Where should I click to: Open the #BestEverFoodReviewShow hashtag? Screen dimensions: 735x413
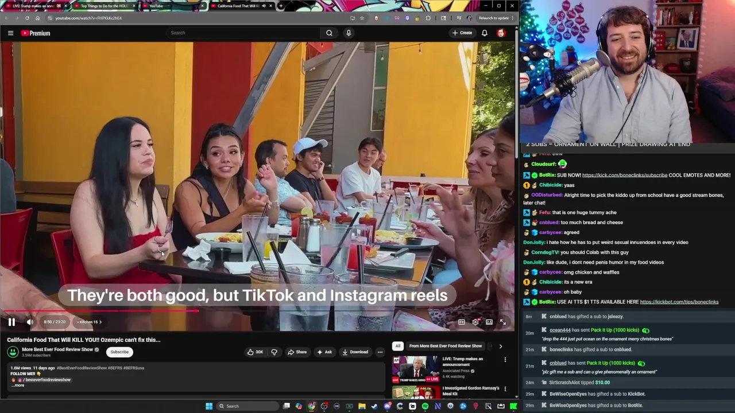point(81,368)
